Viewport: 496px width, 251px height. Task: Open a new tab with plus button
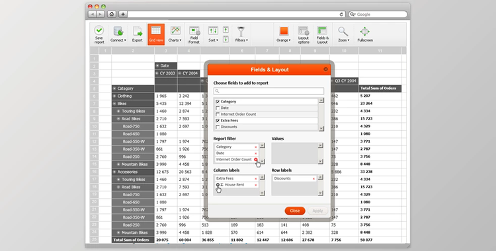point(123,15)
